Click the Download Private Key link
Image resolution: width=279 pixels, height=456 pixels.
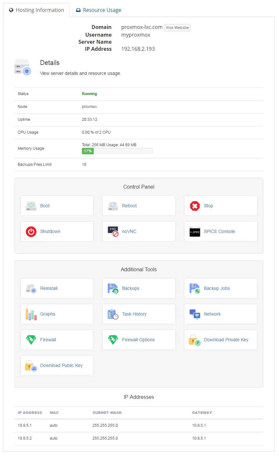tap(226, 340)
